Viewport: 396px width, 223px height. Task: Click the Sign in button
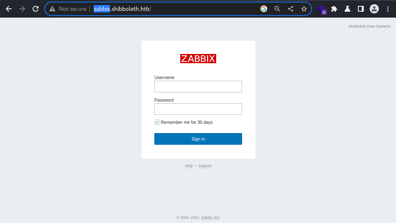[198, 139]
